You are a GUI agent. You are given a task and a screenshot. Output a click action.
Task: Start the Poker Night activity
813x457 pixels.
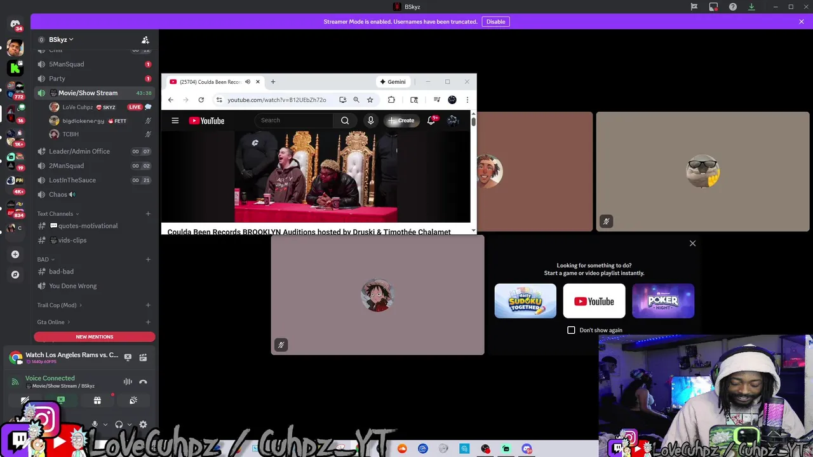click(663, 301)
